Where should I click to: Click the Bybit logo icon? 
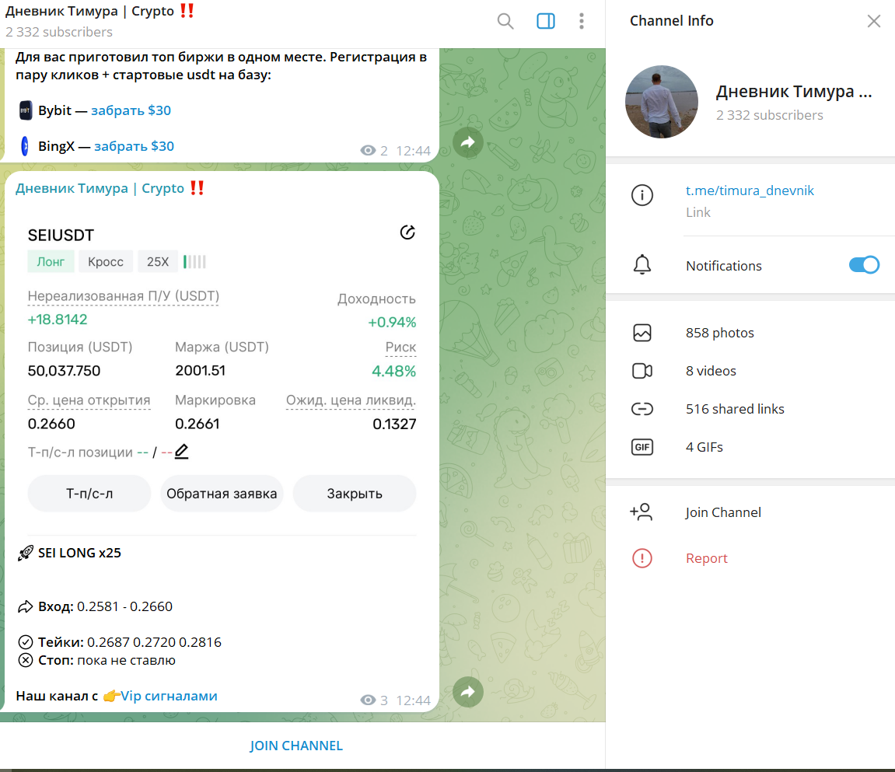[x=25, y=110]
